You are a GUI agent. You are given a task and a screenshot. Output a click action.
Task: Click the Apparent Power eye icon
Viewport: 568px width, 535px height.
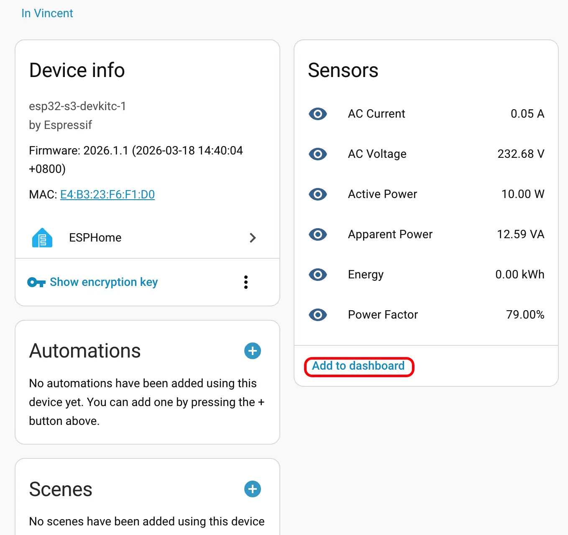(x=317, y=234)
